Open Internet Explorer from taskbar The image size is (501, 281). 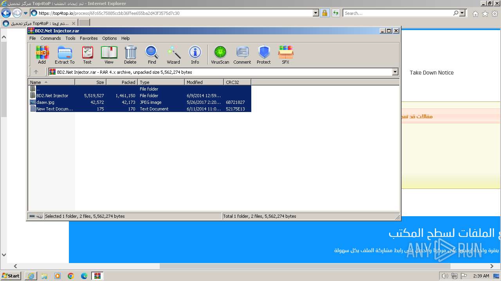31,276
